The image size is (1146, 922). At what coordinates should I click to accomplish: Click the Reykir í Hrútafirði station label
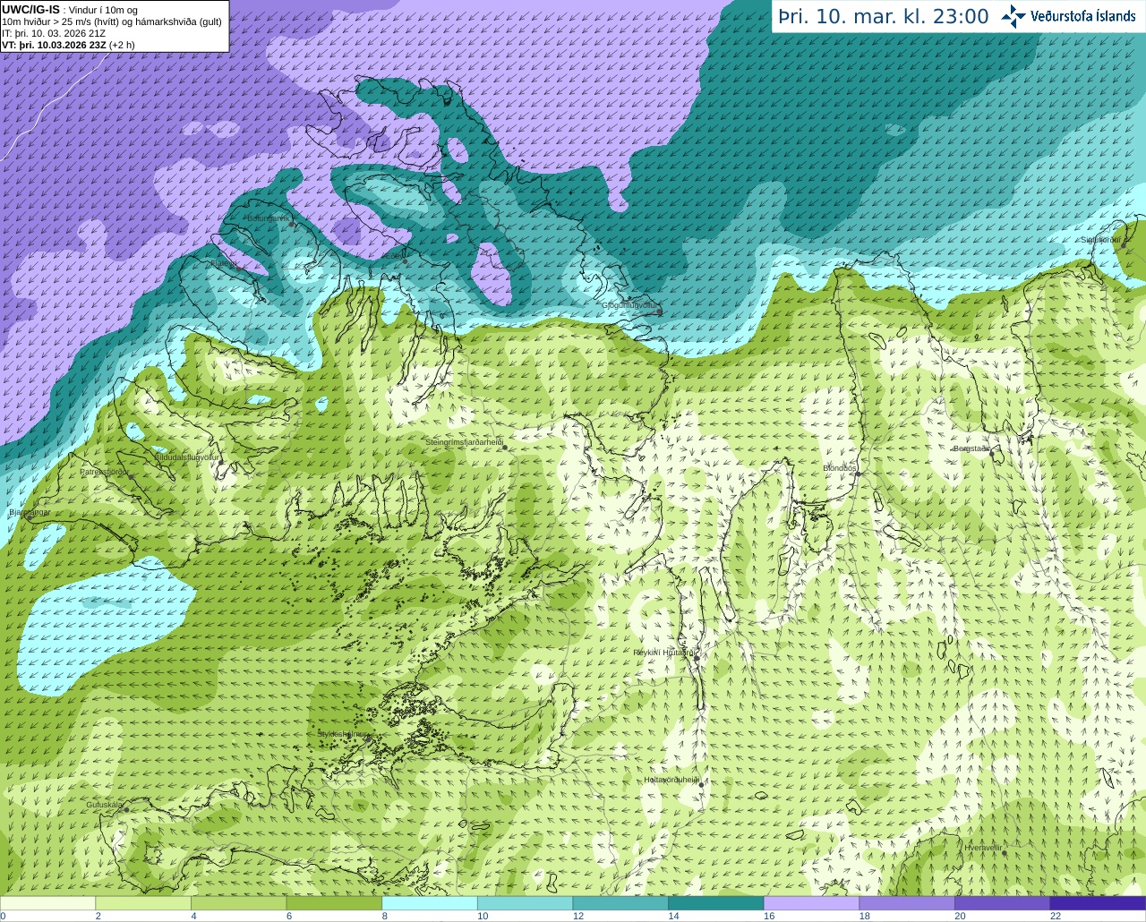click(663, 653)
